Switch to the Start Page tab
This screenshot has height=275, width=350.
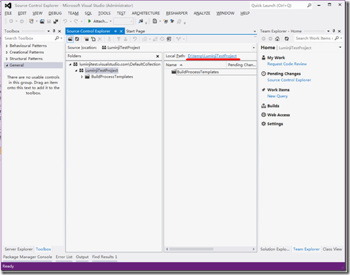pyautogui.click(x=135, y=31)
